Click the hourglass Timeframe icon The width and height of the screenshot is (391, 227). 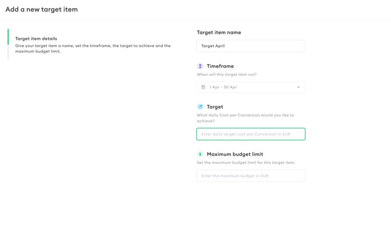click(x=200, y=66)
